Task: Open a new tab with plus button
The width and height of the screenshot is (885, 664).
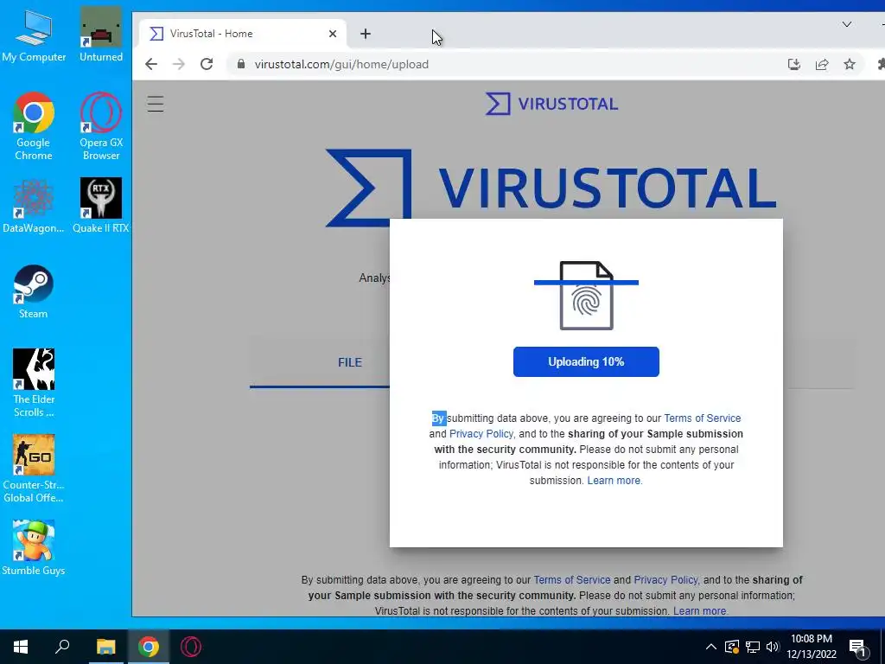Action: point(366,34)
